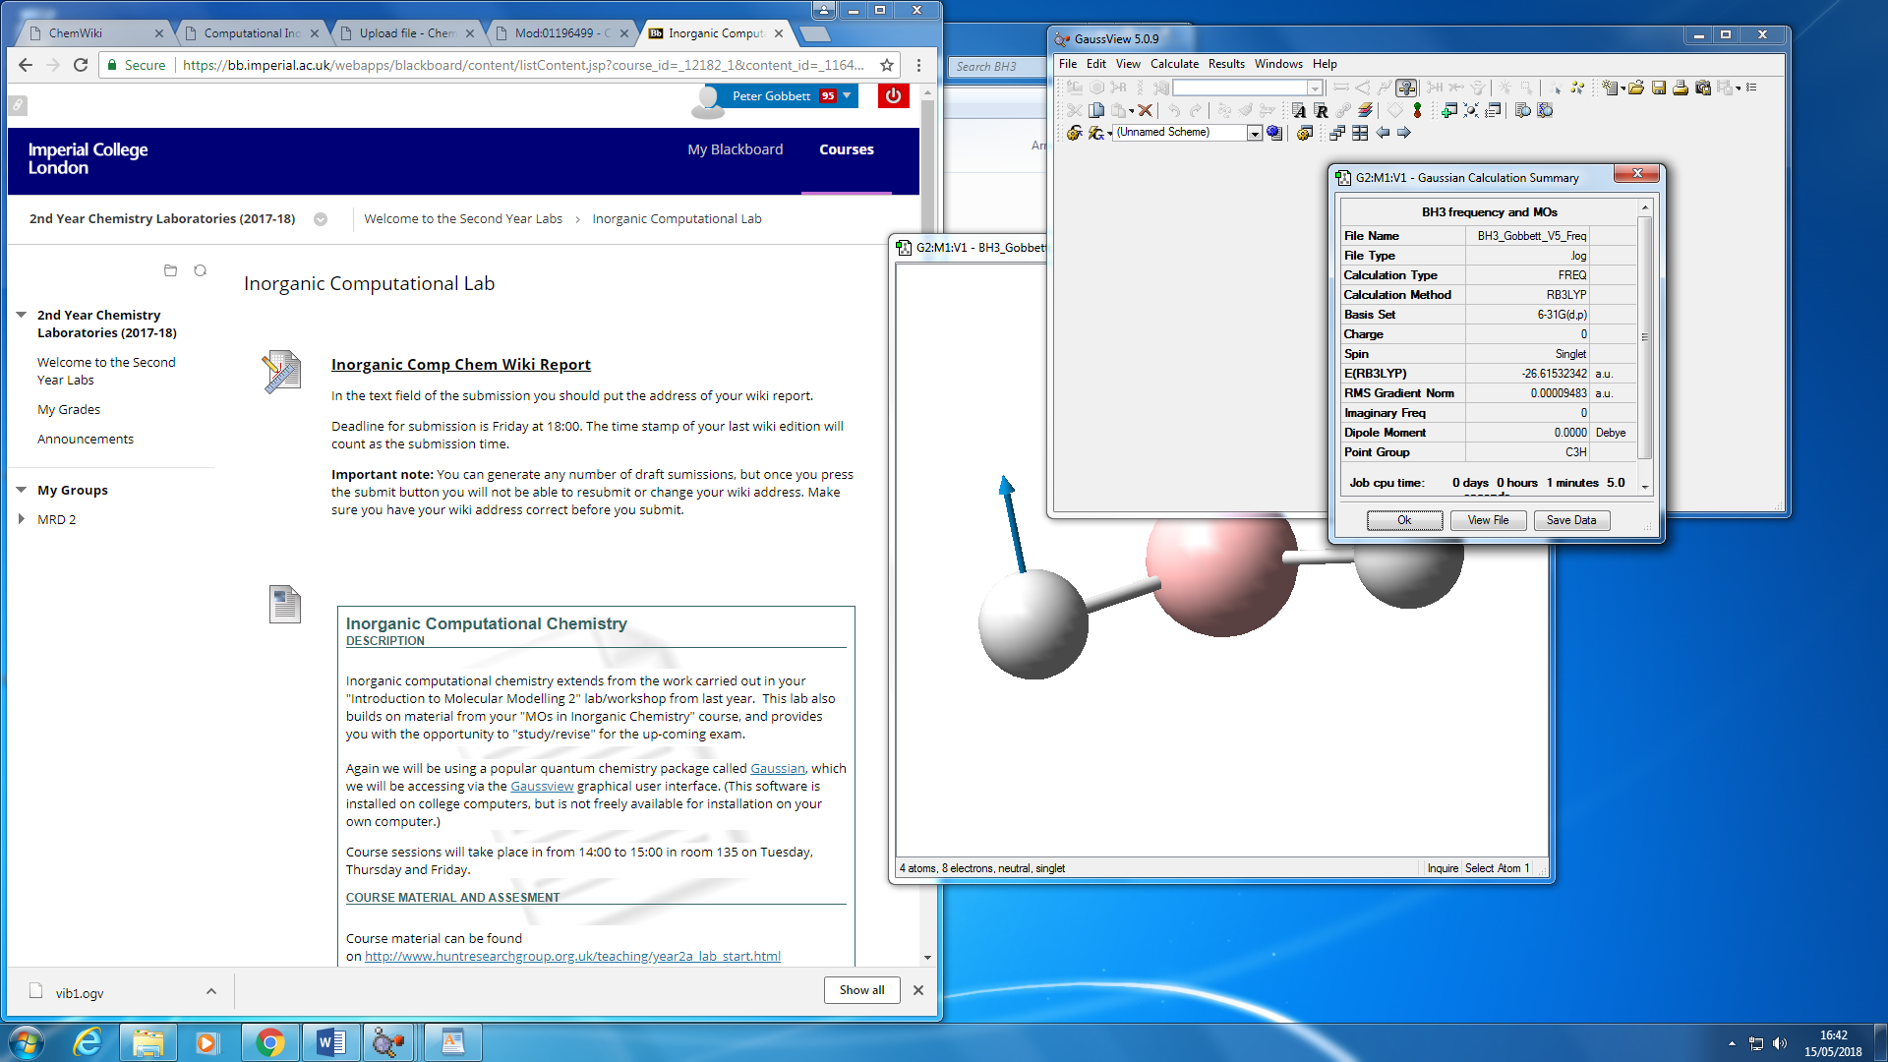Click the Cascade windows icon
This screenshot has height=1062, width=1888.
click(x=1337, y=133)
